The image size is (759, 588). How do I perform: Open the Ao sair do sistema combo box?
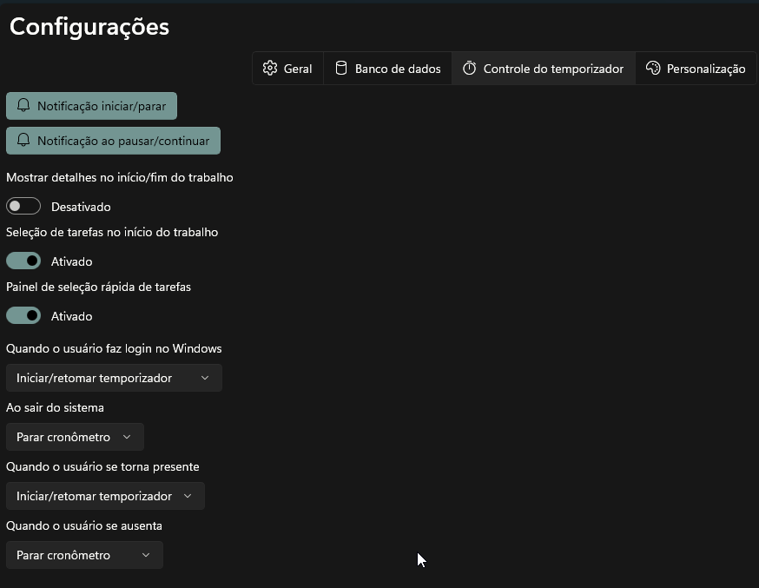[75, 437]
